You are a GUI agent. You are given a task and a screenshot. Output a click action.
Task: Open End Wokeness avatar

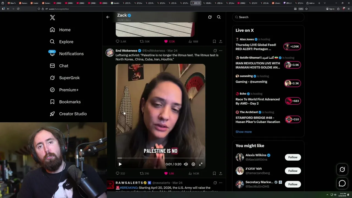pyautogui.click(x=110, y=53)
